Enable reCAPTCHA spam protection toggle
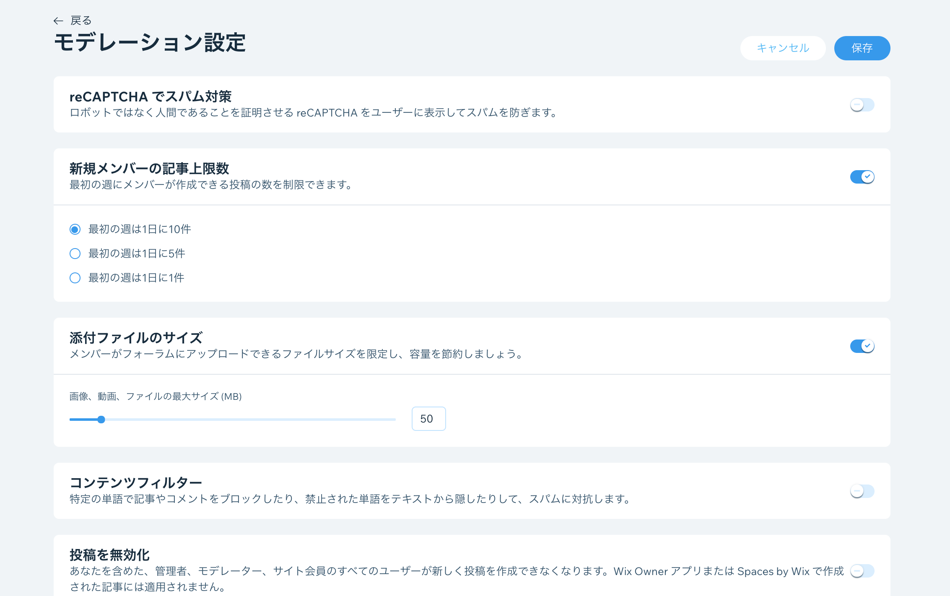The width and height of the screenshot is (950, 596). click(862, 105)
